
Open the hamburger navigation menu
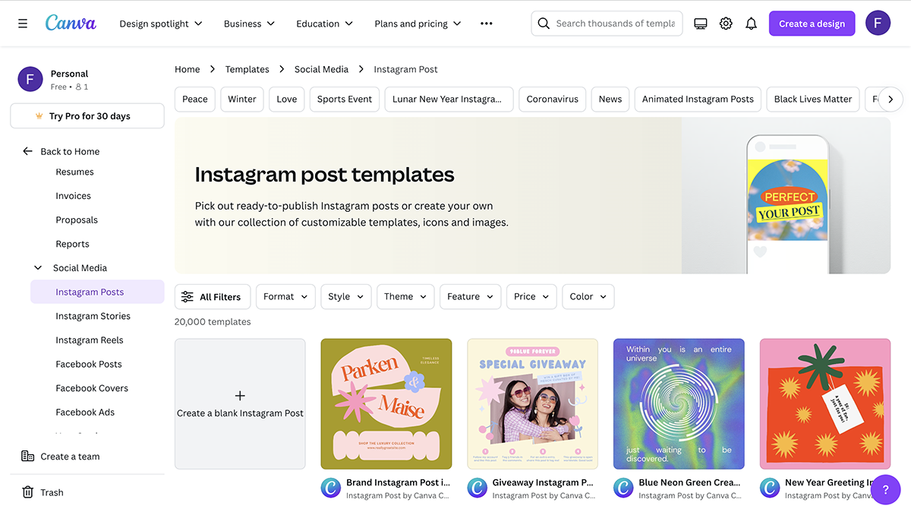tap(22, 23)
